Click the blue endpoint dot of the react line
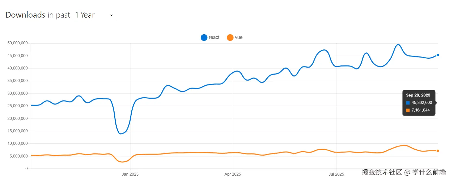The image size is (451, 181). coord(437,55)
